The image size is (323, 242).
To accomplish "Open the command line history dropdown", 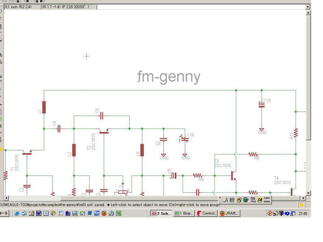I will tap(307, 7).
